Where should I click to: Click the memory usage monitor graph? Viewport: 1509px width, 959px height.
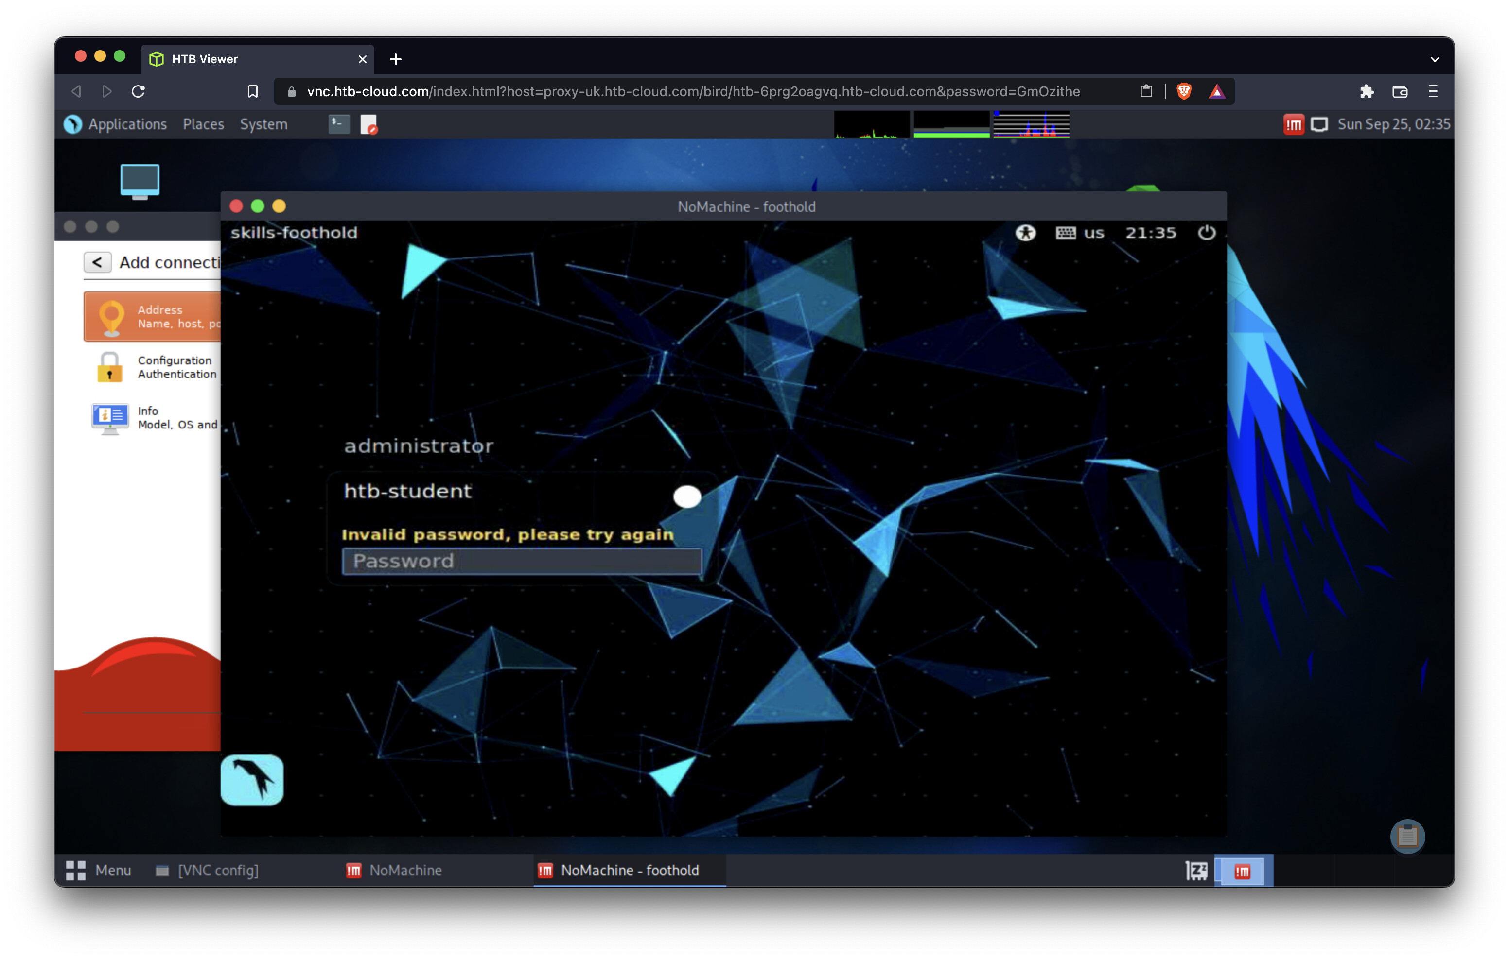(951, 124)
